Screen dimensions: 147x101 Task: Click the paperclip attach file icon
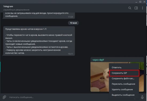pos(4,97)
